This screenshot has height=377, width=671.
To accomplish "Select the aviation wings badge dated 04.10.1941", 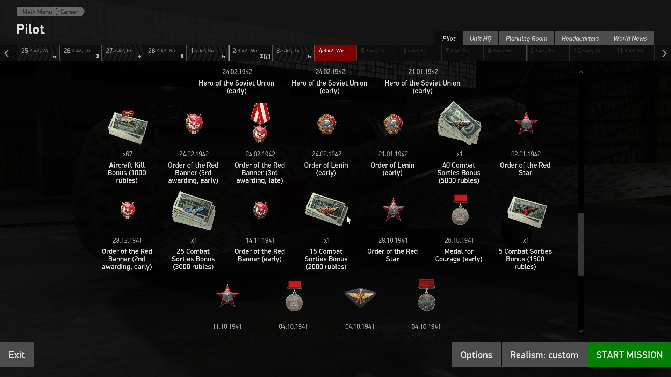I will (360, 297).
